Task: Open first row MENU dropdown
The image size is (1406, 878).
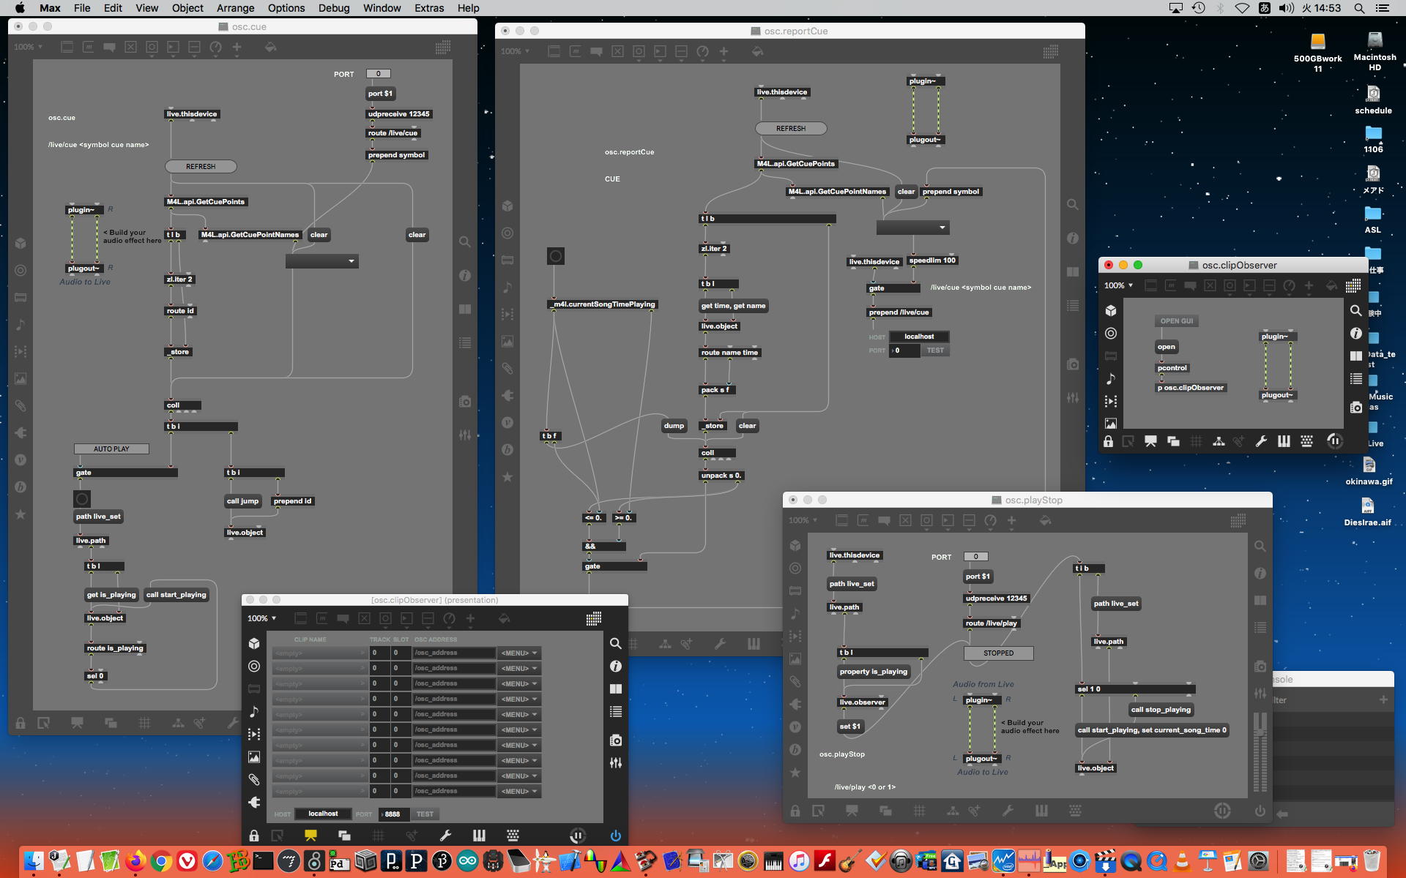Action: tap(518, 653)
